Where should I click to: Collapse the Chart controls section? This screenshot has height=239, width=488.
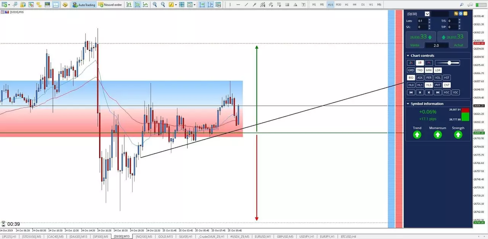point(408,56)
